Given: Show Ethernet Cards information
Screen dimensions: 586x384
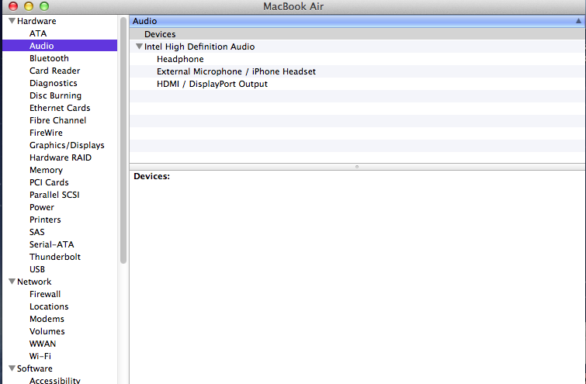Looking at the screenshot, I should click(x=60, y=108).
